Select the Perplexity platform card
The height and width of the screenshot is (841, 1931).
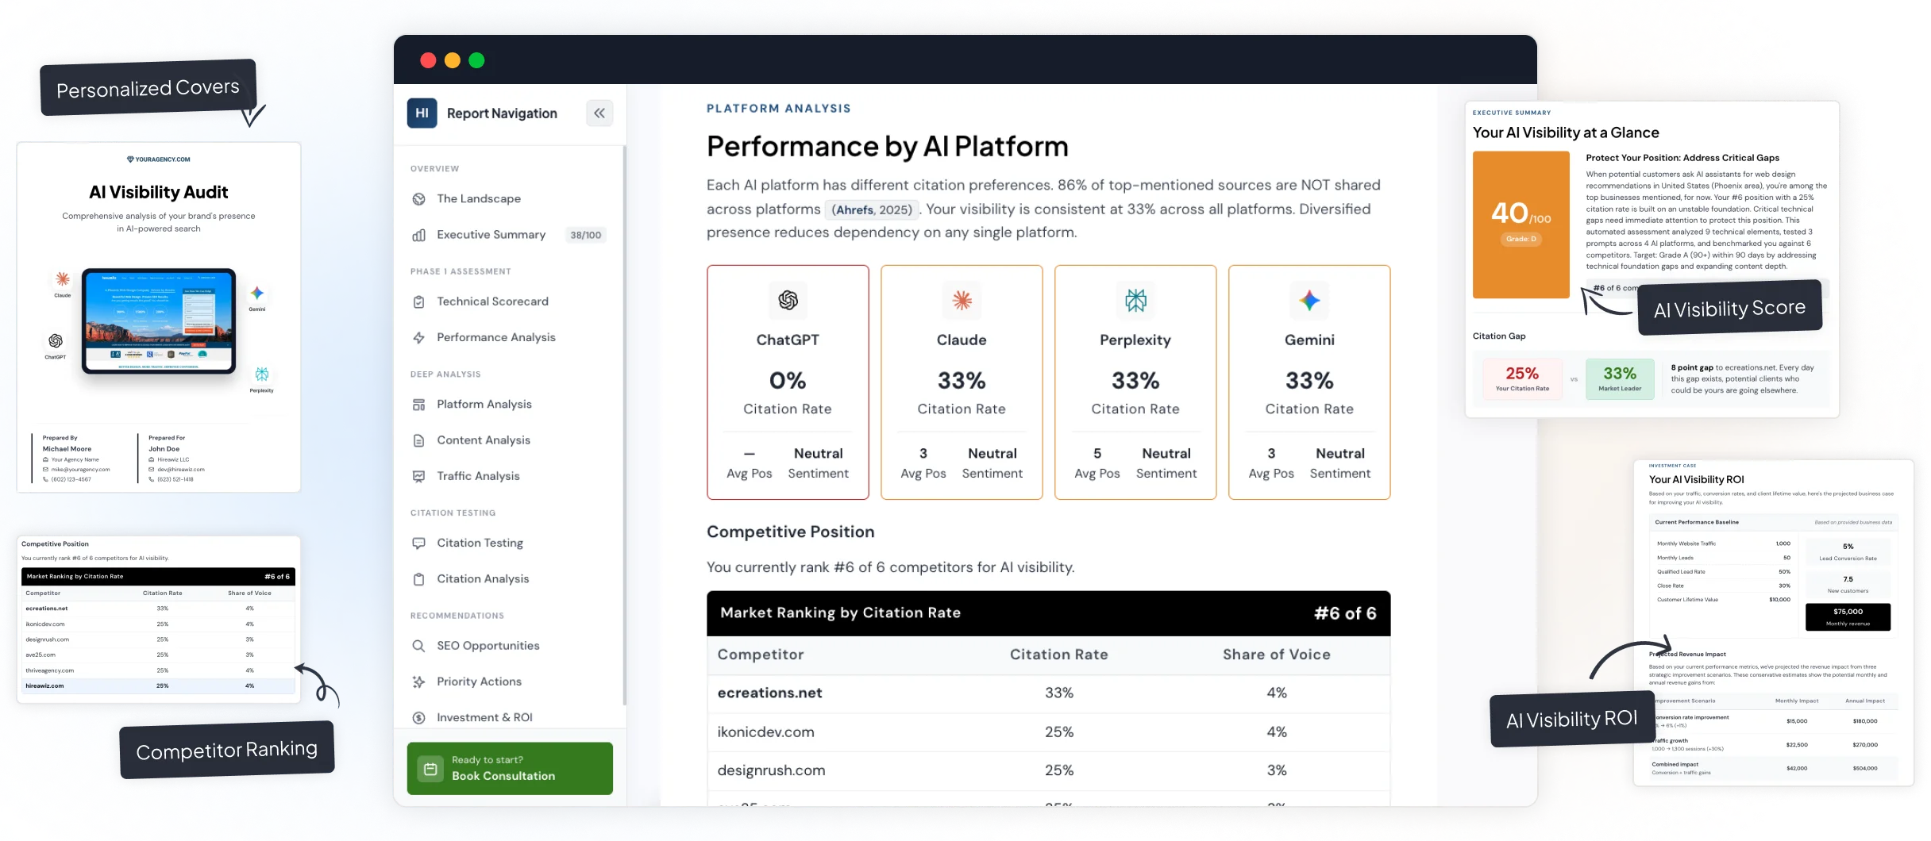(x=1135, y=382)
